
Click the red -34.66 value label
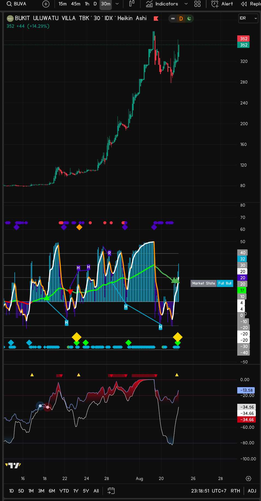[x=247, y=420]
